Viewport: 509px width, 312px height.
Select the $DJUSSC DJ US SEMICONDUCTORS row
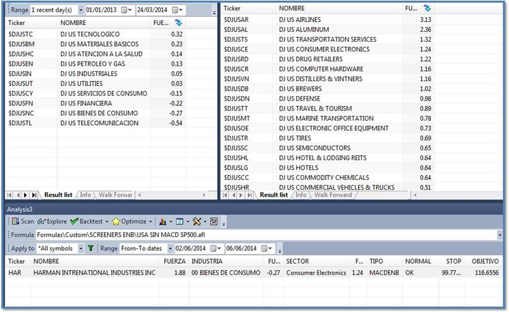328,148
